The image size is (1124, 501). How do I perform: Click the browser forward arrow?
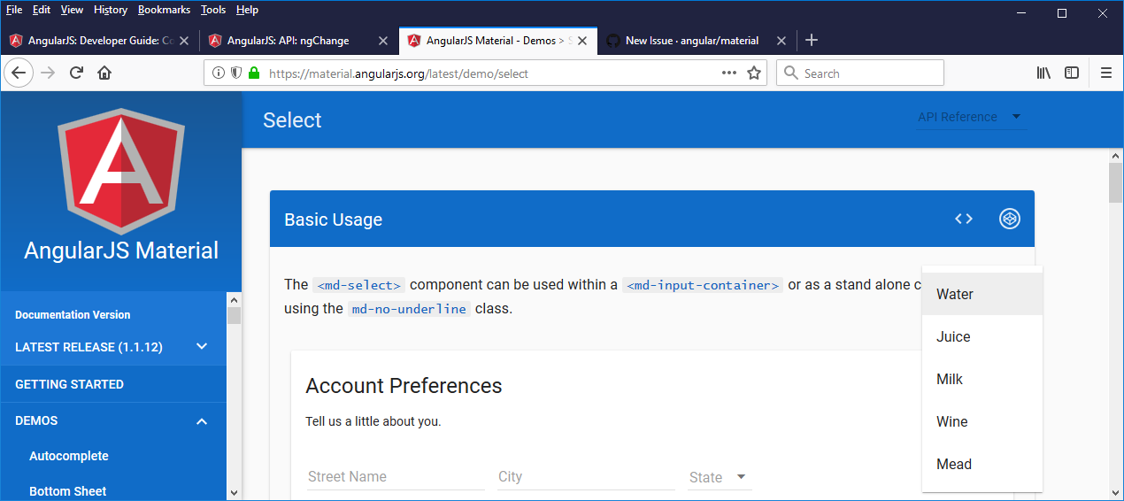48,73
